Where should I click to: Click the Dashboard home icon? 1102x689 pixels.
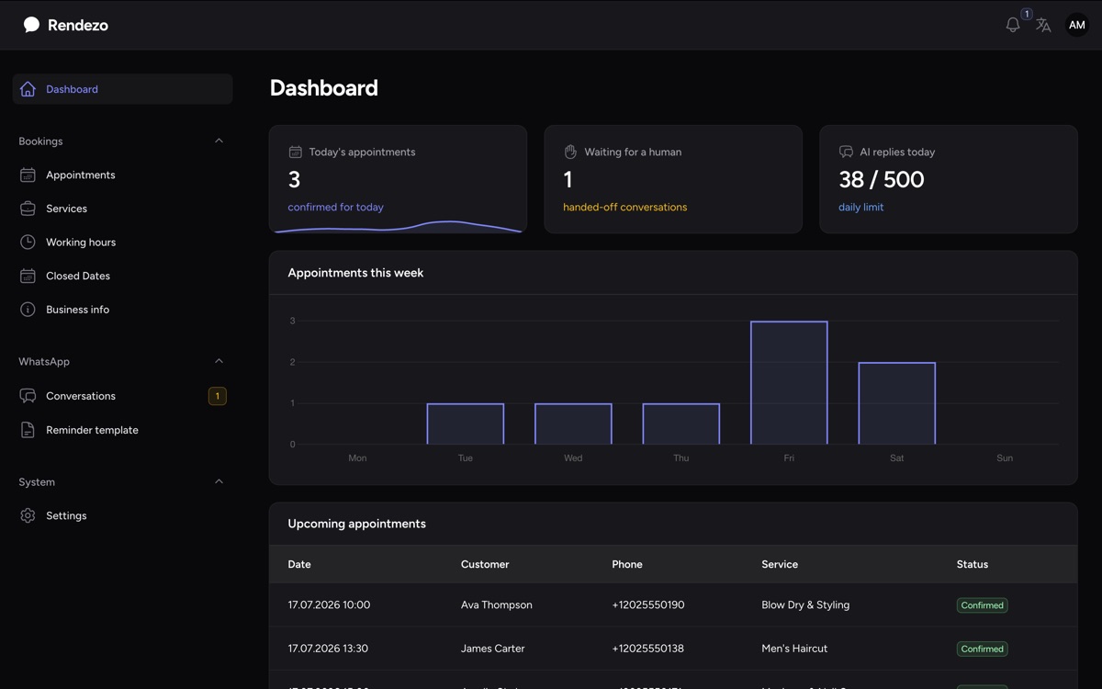point(28,89)
